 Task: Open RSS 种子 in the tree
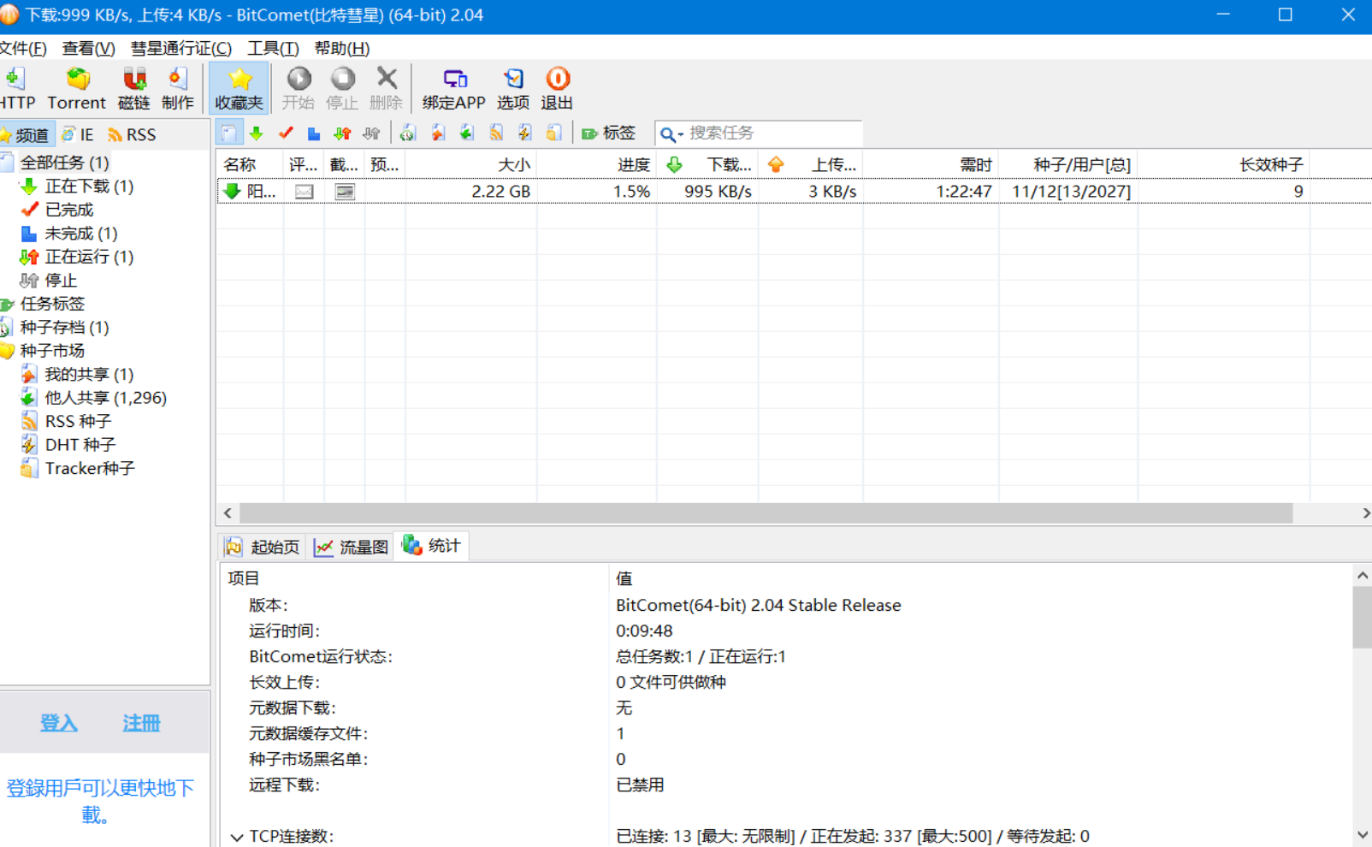(78, 421)
